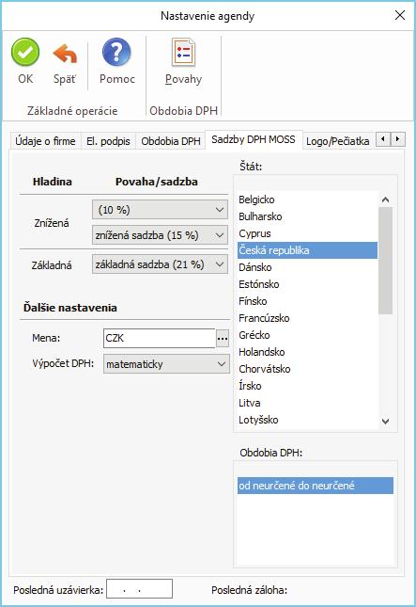This screenshot has width=416, height=607.
Task: Switch to the Logo/Pečiatka tab
Action: pyautogui.click(x=338, y=141)
